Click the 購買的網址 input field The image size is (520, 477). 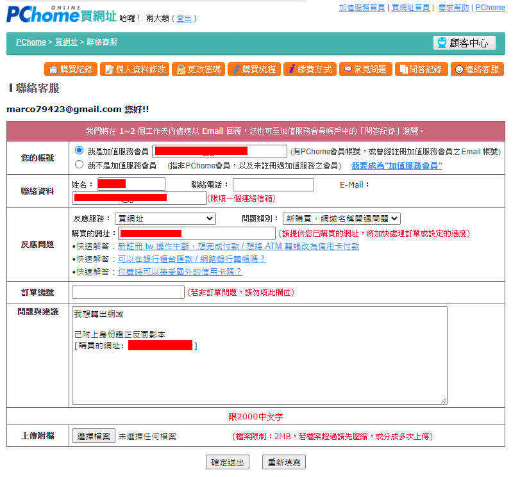point(197,233)
